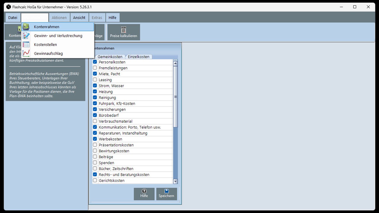Click the Hilfe question mark button
The width and height of the screenshot is (379, 213).
click(x=144, y=194)
